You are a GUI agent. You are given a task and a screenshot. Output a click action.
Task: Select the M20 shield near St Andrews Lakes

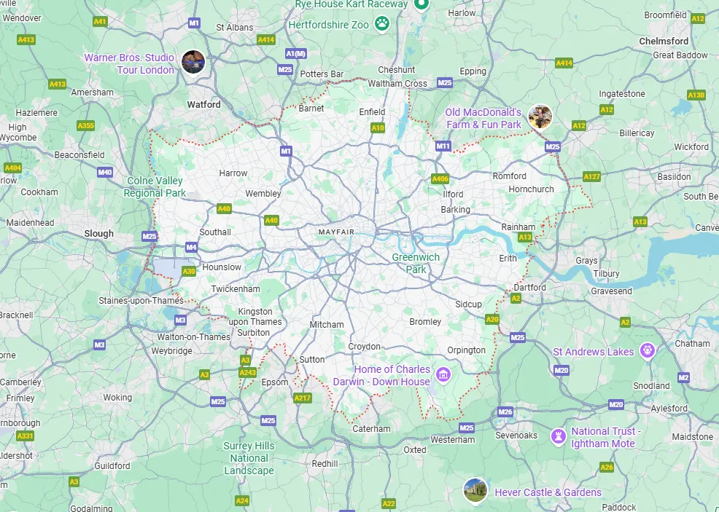(561, 370)
